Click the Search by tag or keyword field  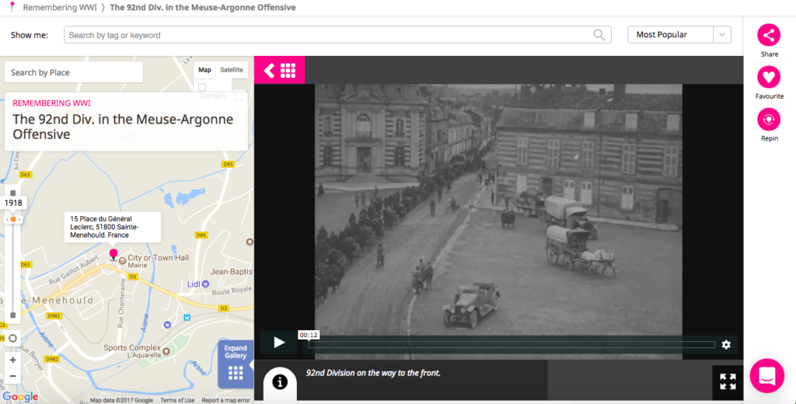pos(337,34)
